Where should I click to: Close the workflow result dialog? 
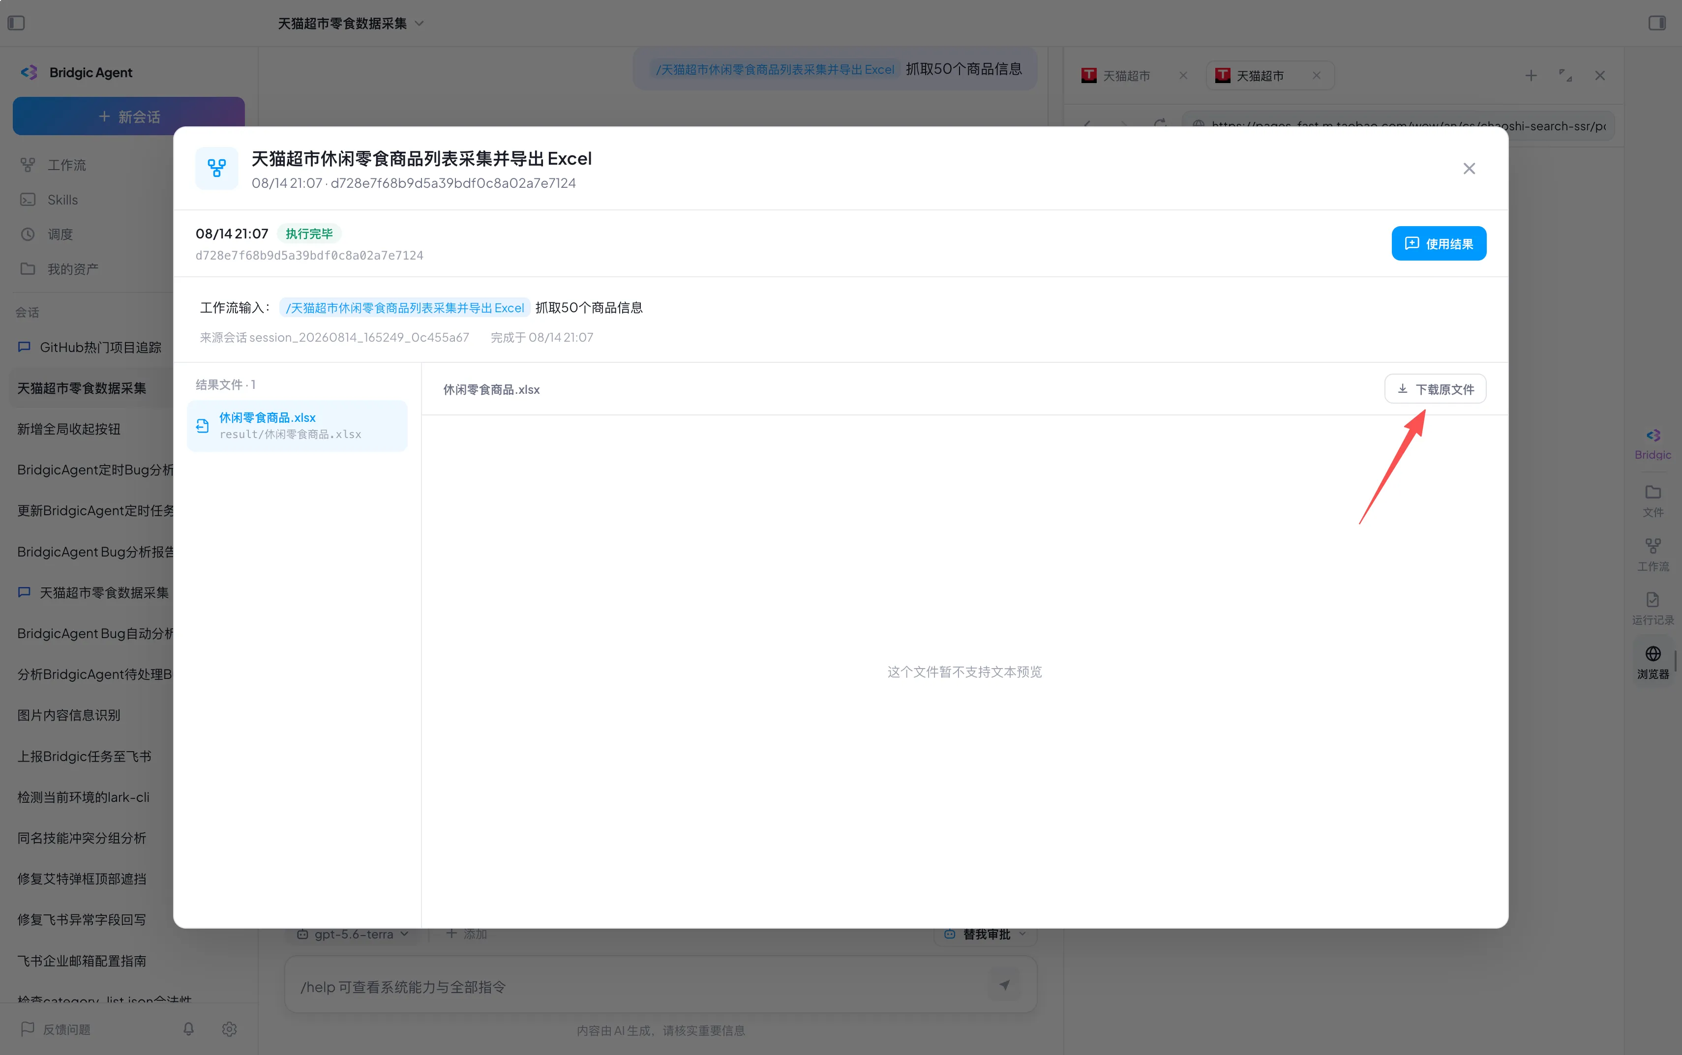pyautogui.click(x=1469, y=168)
